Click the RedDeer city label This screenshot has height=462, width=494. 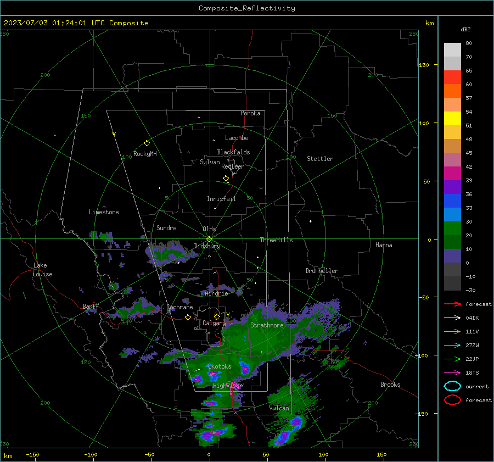233,166
